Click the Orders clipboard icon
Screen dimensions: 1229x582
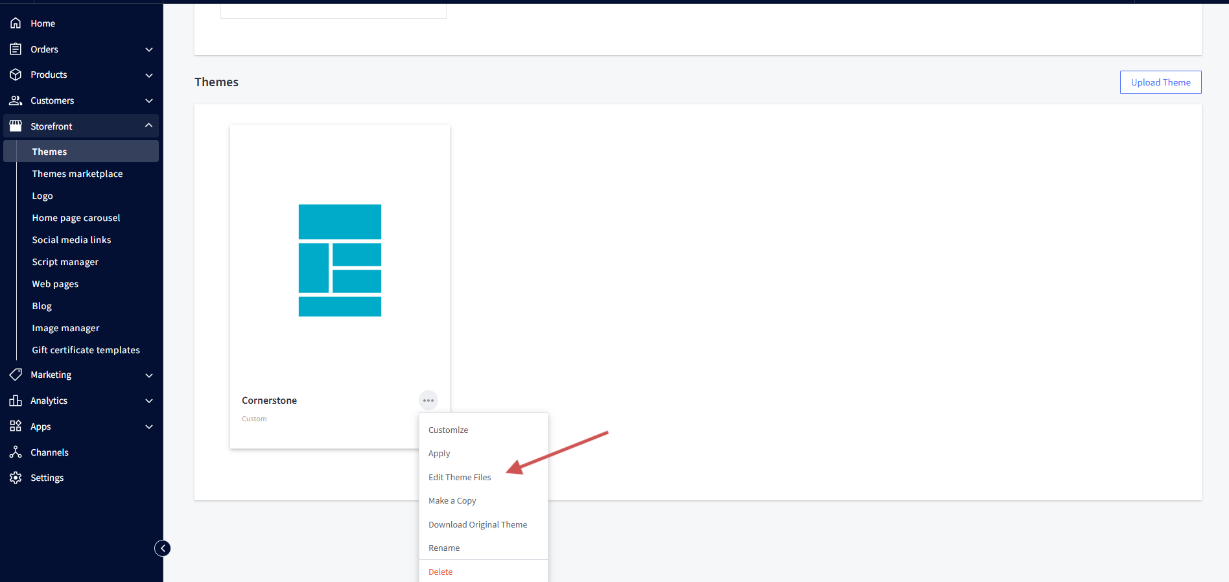click(16, 49)
